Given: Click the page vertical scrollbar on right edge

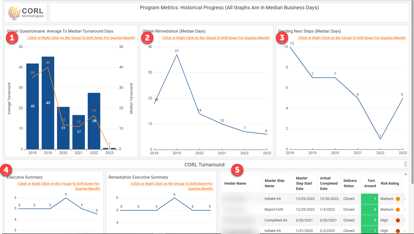Looking at the screenshot, I should tap(412, 93).
